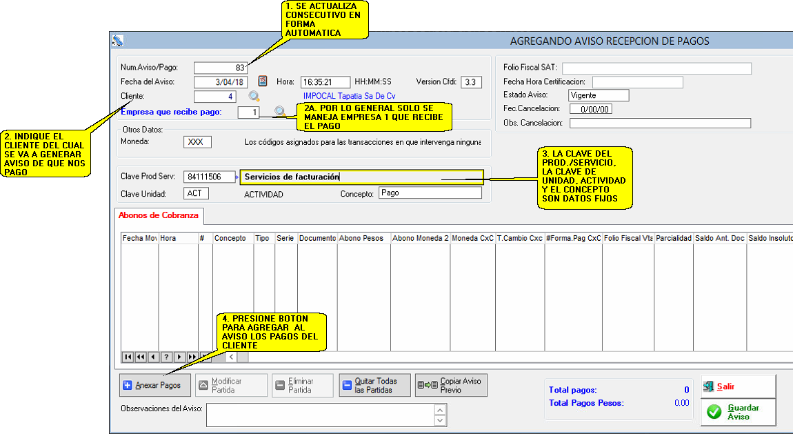The height and width of the screenshot is (434, 793).
Task: Click the next record arrow in navigator
Action: pos(179,357)
